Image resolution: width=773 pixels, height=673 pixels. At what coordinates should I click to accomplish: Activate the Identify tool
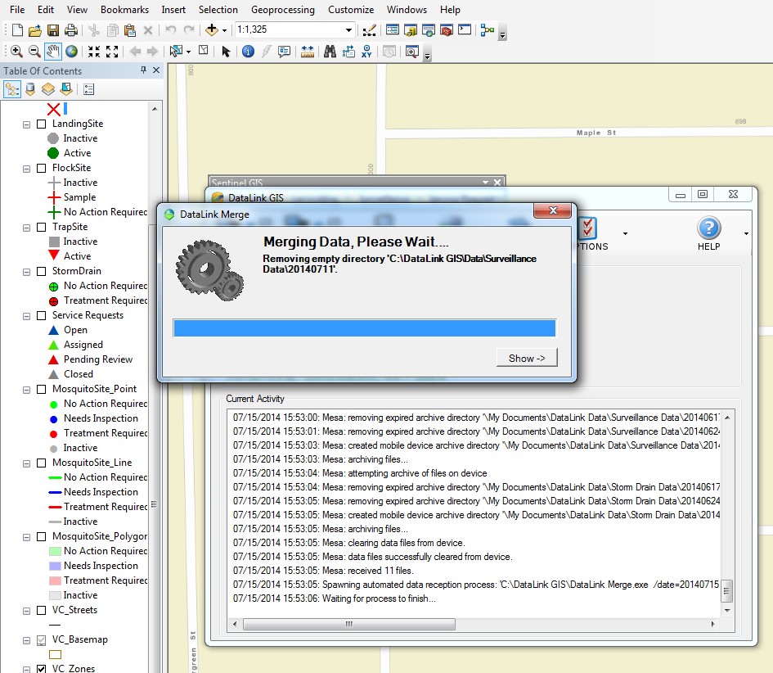click(248, 51)
